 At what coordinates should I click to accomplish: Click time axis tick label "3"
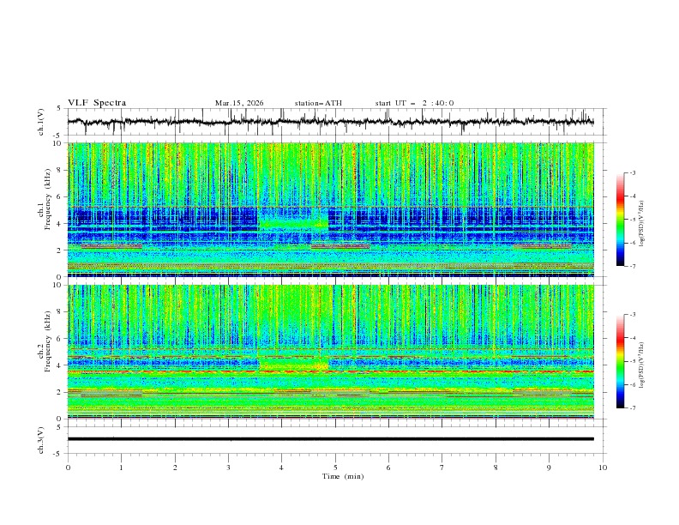pos(228,468)
